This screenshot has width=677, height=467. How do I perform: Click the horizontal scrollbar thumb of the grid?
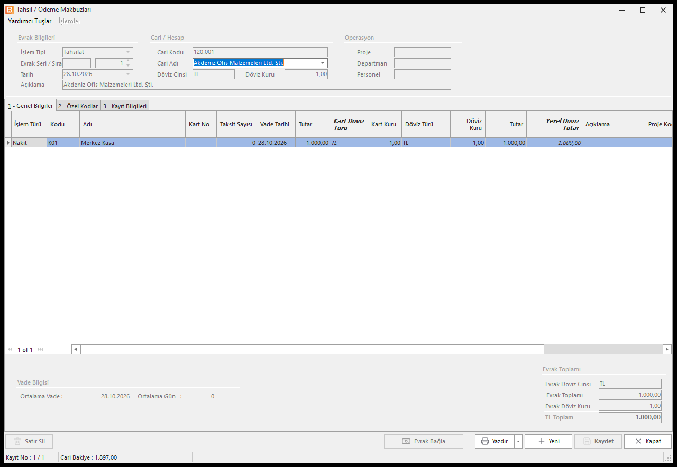[x=312, y=349]
